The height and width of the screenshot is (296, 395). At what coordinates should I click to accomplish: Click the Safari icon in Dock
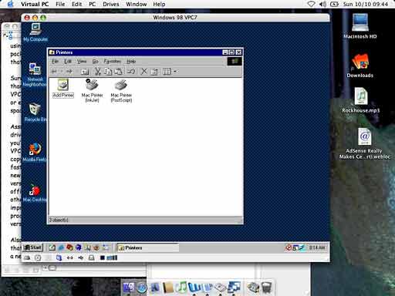tap(141, 288)
